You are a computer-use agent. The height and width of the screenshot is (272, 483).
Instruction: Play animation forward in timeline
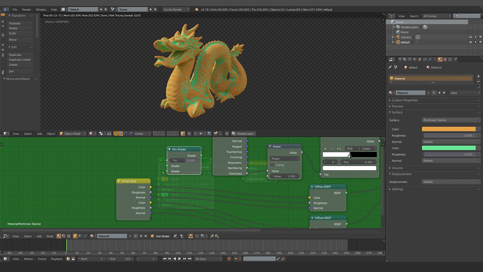179,259
